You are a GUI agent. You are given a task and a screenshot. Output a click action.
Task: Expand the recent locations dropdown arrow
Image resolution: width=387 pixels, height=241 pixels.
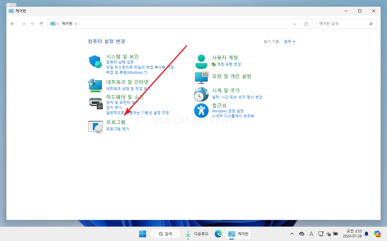[32, 24]
